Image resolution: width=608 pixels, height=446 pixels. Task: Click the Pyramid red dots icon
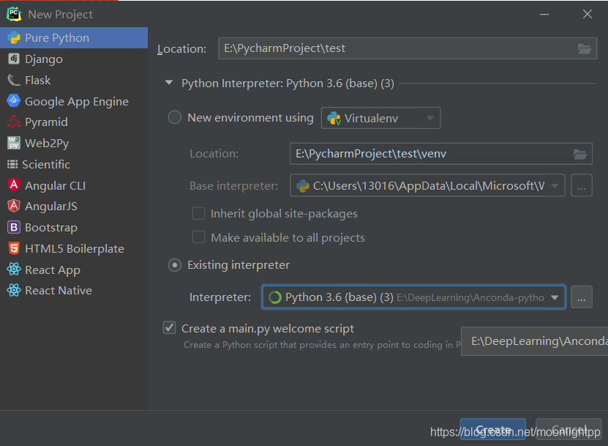tap(14, 122)
